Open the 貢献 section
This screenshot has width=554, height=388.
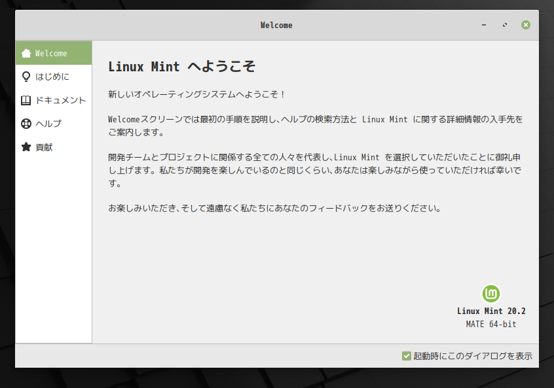click(x=54, y=147)
